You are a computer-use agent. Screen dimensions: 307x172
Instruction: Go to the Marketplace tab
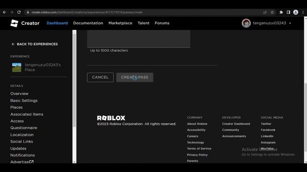pos(120,23)
